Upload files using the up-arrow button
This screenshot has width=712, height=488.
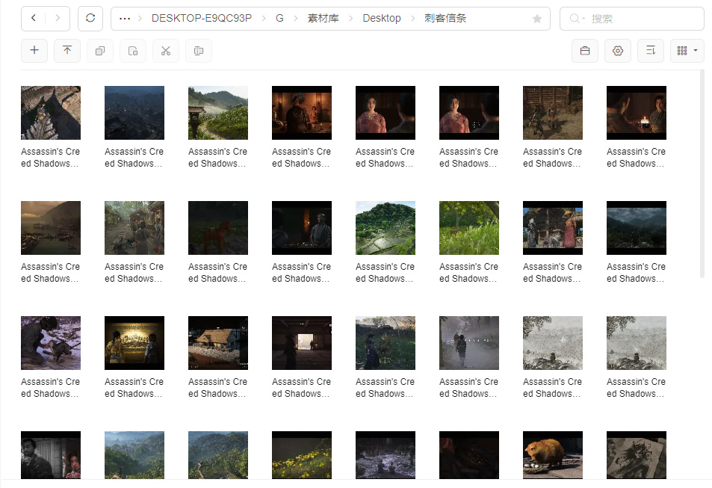click(x=67, y=50)
